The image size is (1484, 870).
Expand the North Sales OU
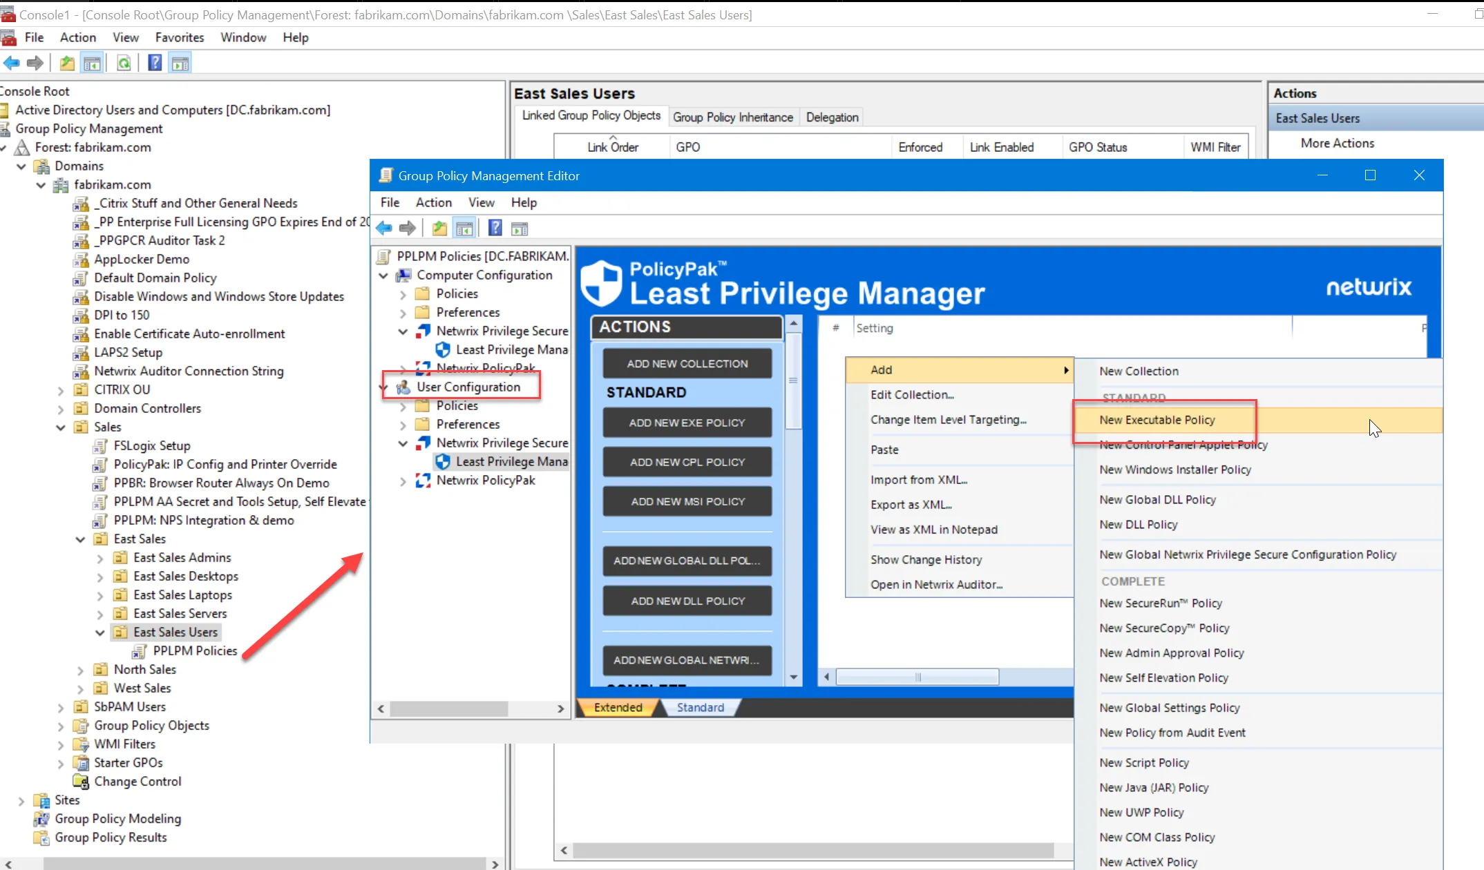(x=81, y=670)
